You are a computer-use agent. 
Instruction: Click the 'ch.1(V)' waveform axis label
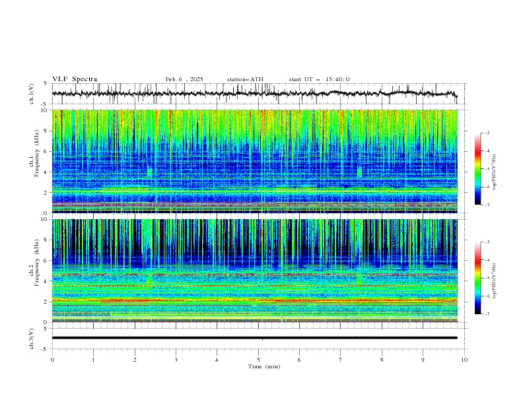pyautogui.click(x=32, y=94)
